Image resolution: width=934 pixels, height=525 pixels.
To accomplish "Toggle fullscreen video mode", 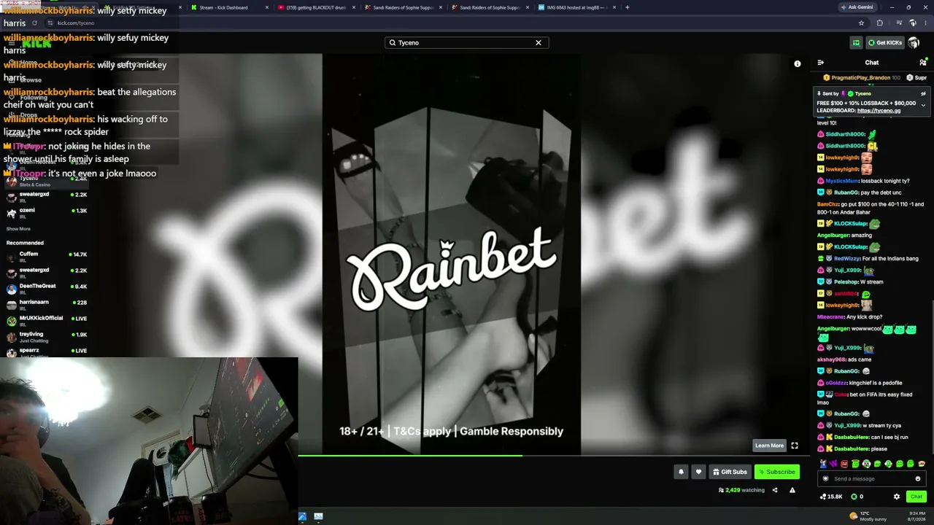I will point(795,446).
